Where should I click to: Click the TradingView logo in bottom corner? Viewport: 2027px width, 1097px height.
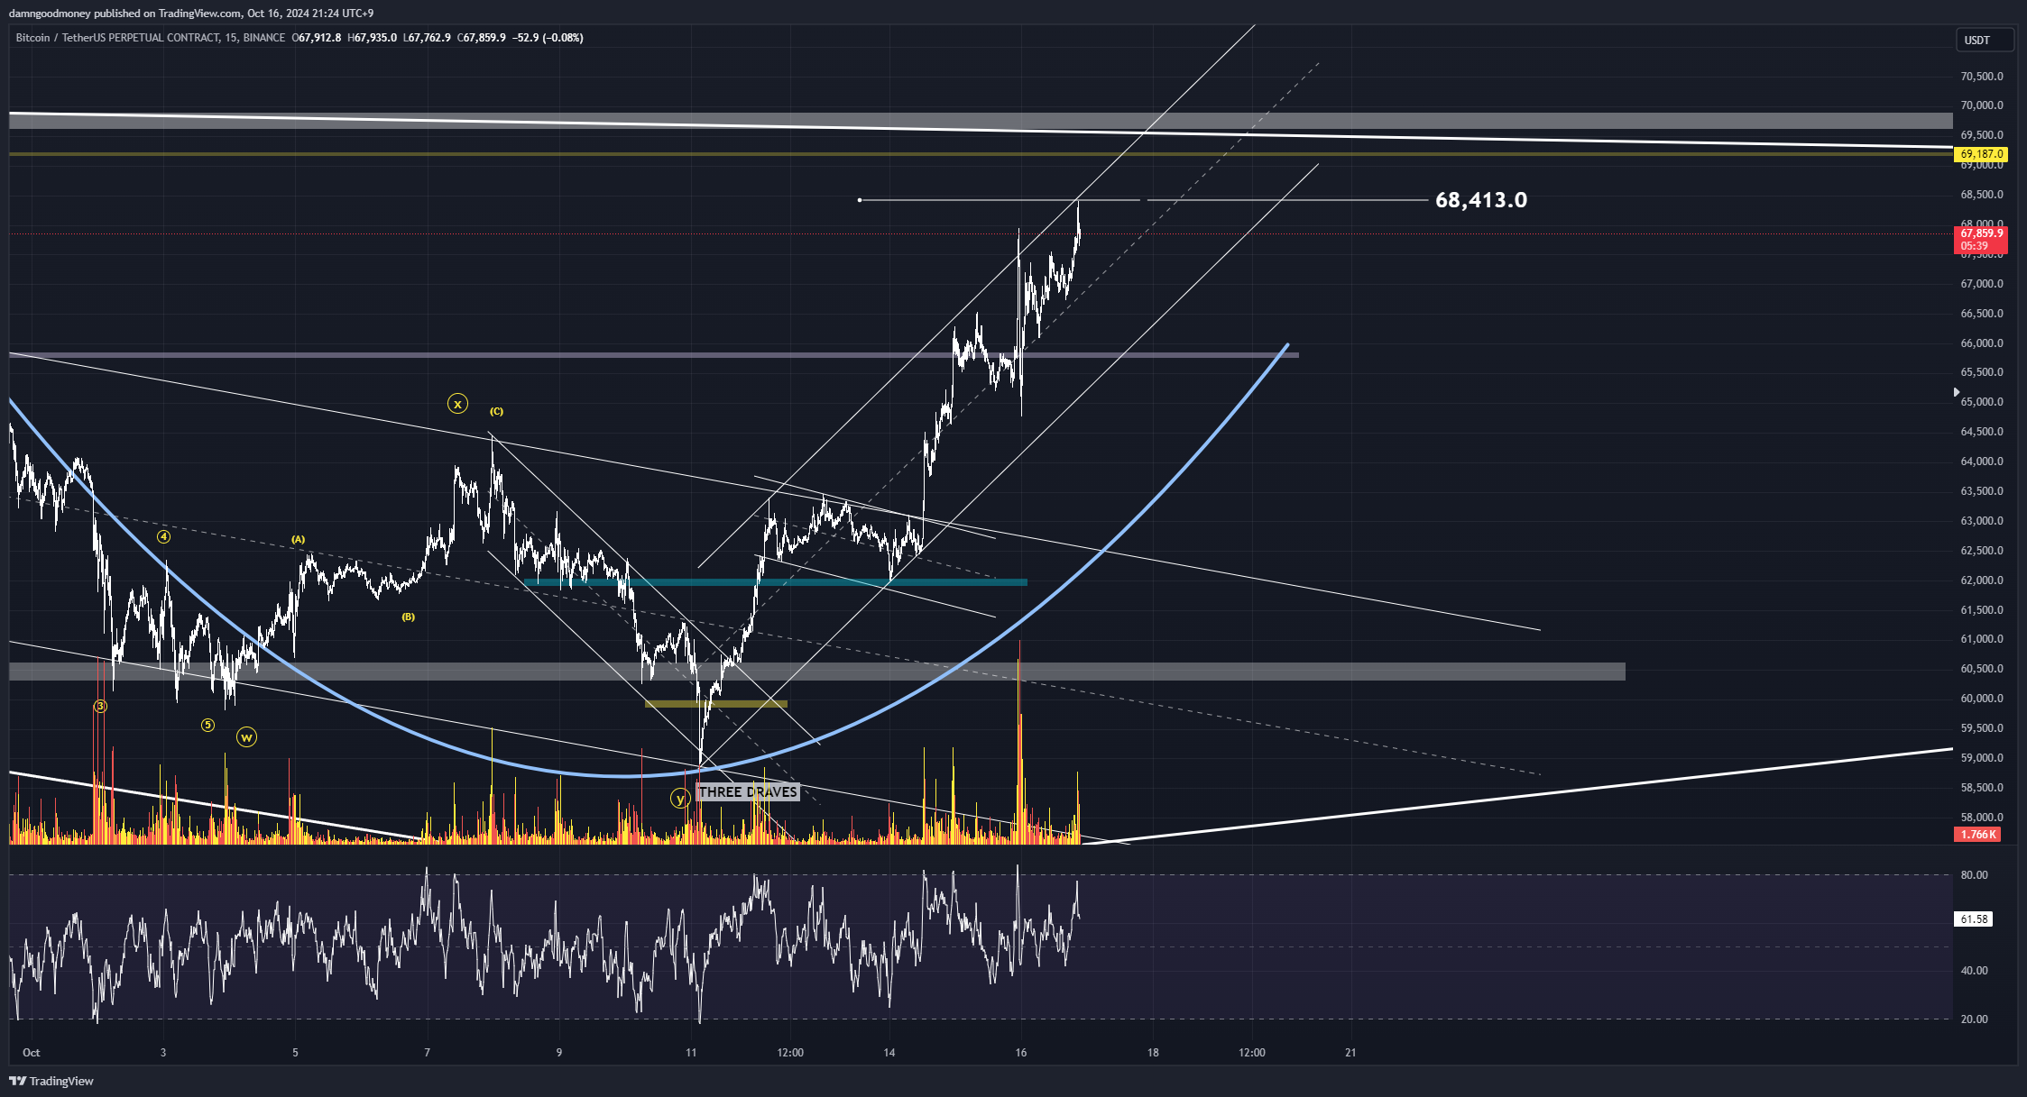tap(51, 1081)
